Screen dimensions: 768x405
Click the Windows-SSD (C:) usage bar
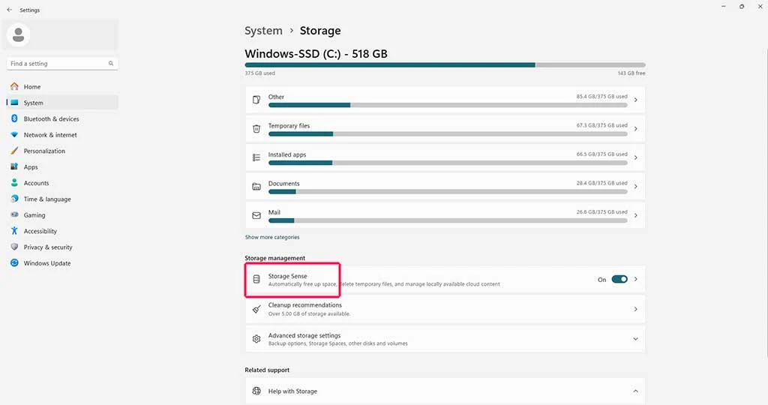[x=445, y=65]
